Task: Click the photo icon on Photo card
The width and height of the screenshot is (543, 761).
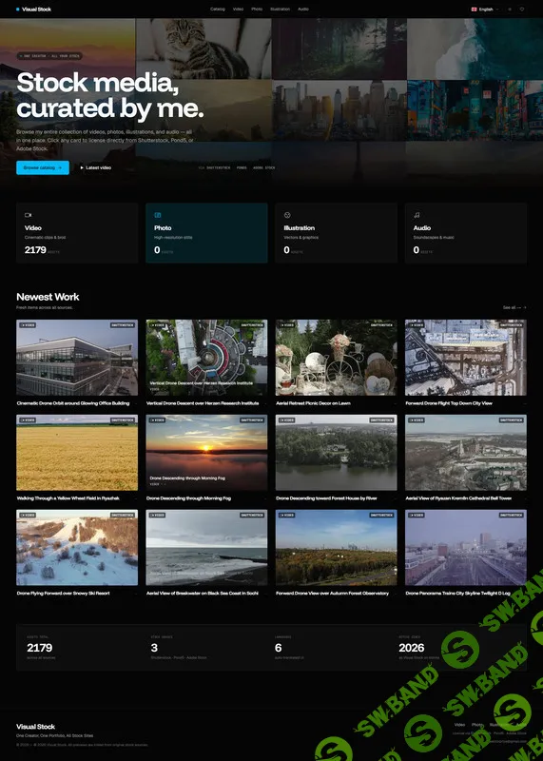Action: click(x=158, y=215)
